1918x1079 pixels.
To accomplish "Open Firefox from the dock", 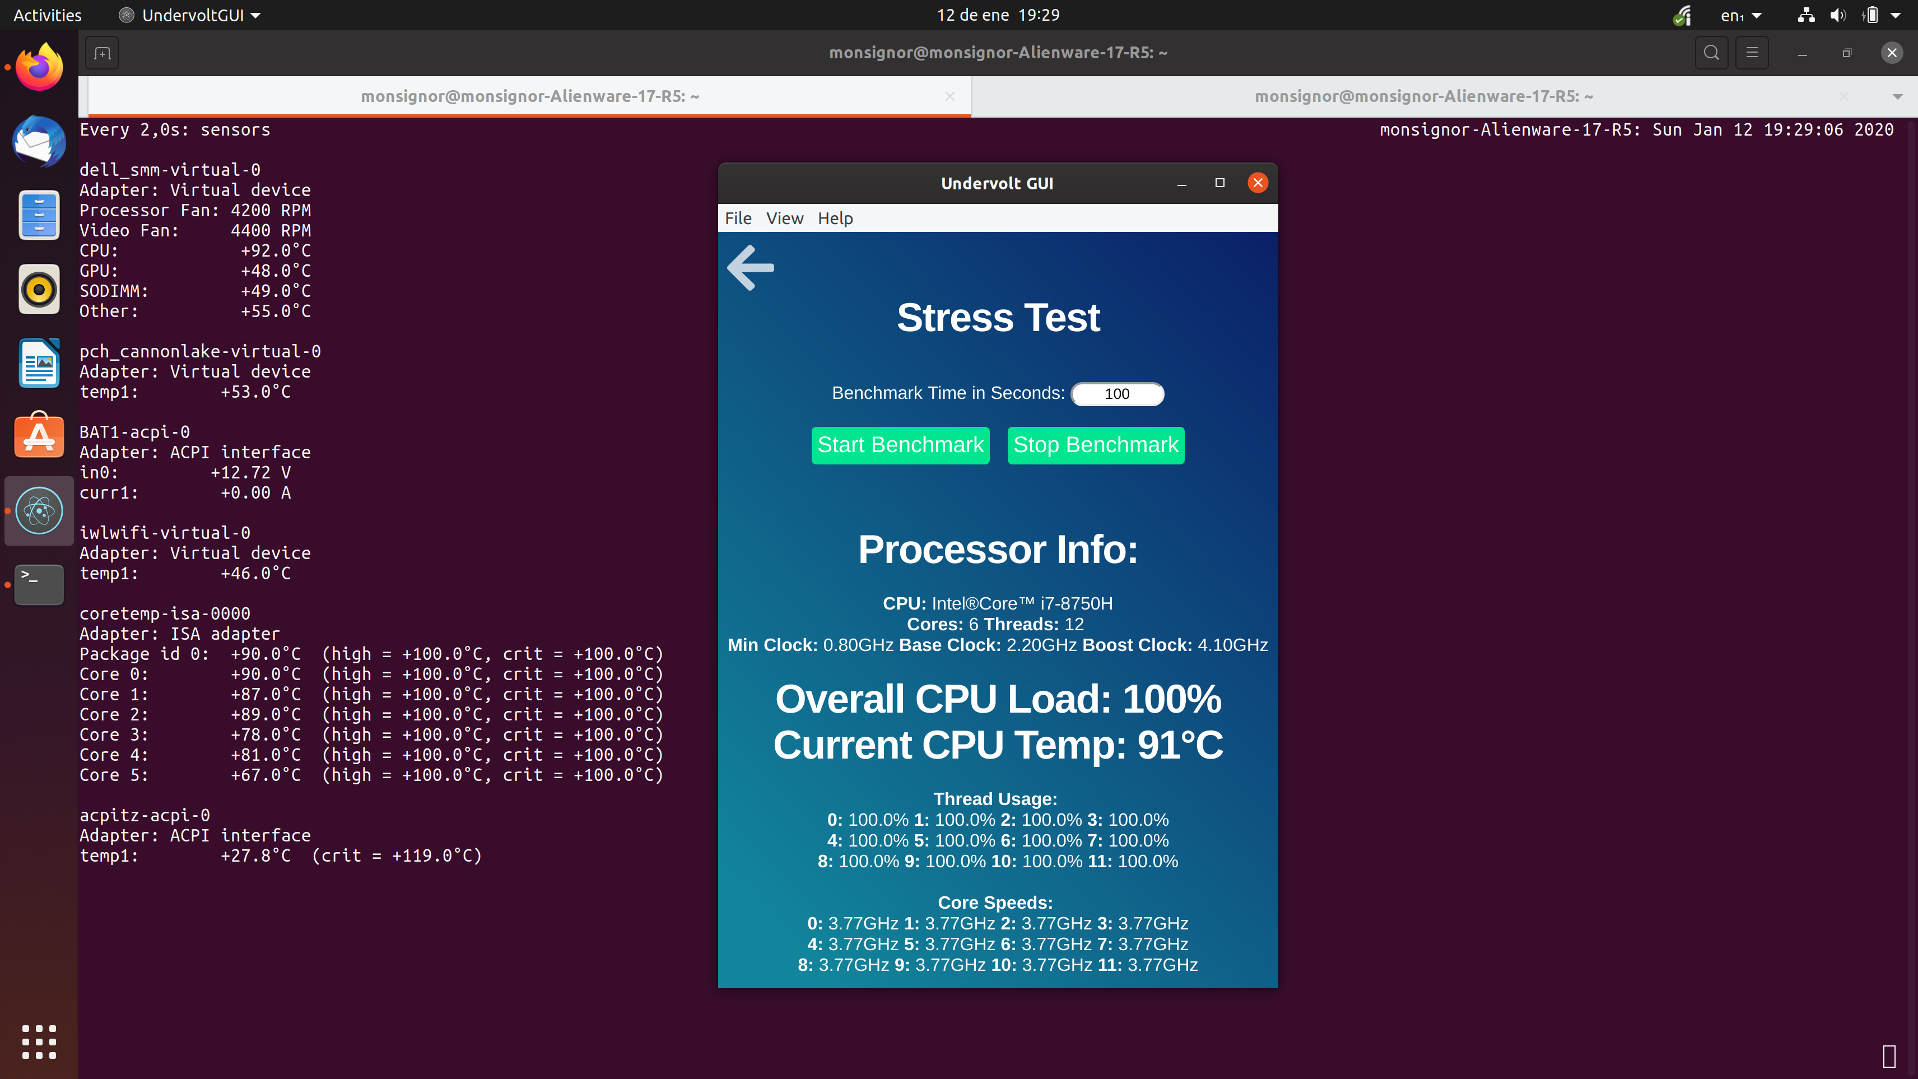I will click(x=39, y=67).
